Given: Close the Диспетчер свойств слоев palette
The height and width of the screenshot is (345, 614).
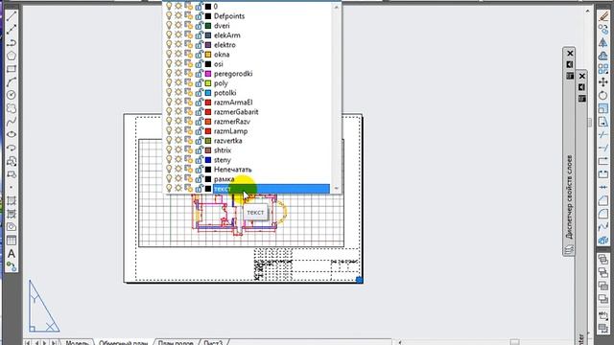Looking at the screenshot, I should pos(570,54).
